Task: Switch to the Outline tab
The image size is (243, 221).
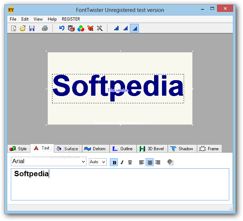Action: pyautogui.click(x=123, y=149)
